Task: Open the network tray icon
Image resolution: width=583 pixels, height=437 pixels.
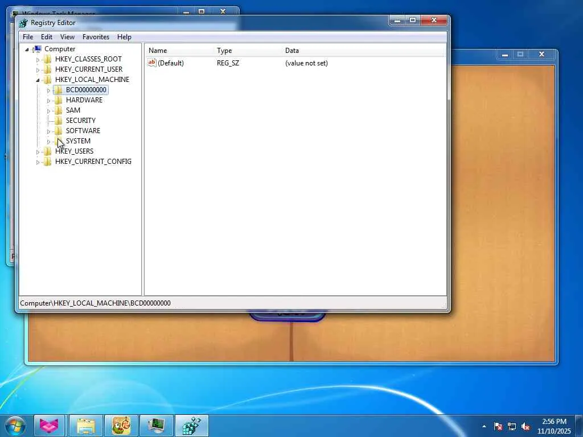Action: click(x=512, y=426)
